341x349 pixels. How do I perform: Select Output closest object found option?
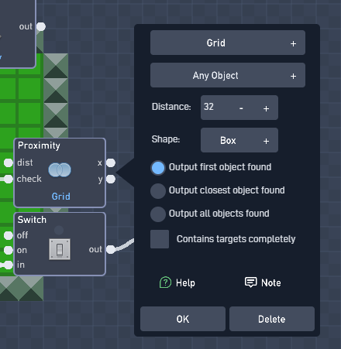158,191
